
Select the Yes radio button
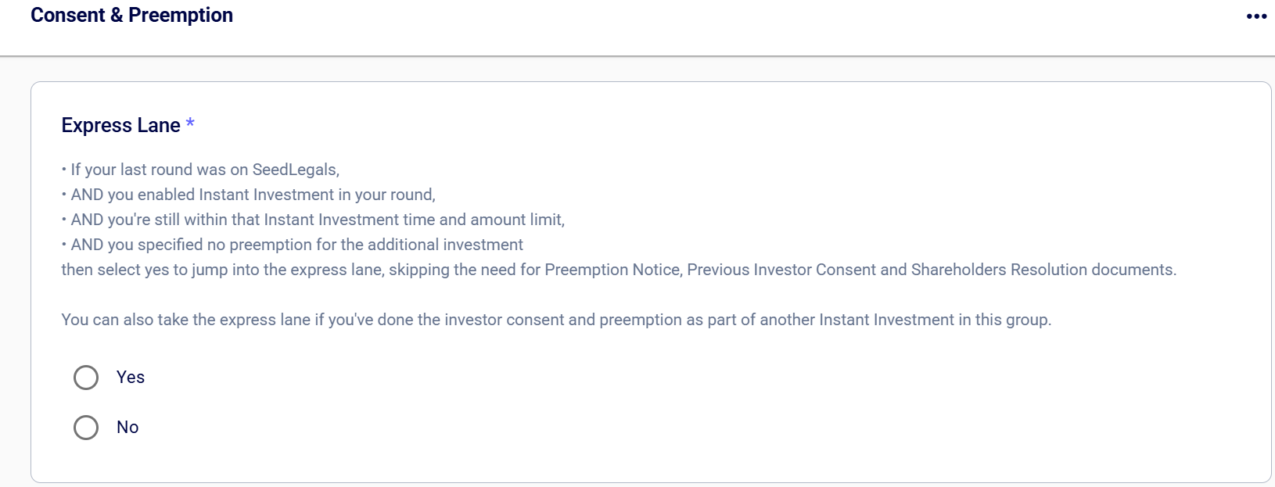[86, 378]
